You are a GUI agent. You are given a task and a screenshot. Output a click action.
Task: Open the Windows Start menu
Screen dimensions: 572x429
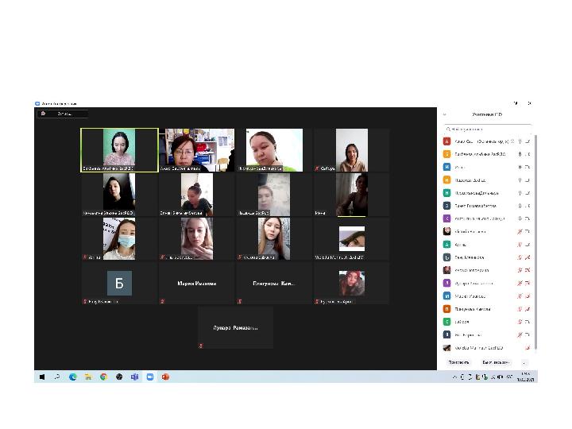(x=42, y=377)
